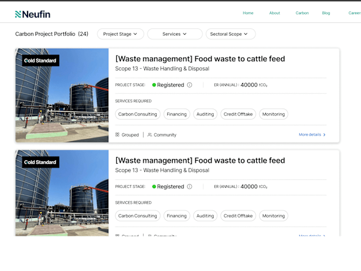Click info icon beside second Registered status
Viewport: 361px width, 271px height.
(190, 186)
